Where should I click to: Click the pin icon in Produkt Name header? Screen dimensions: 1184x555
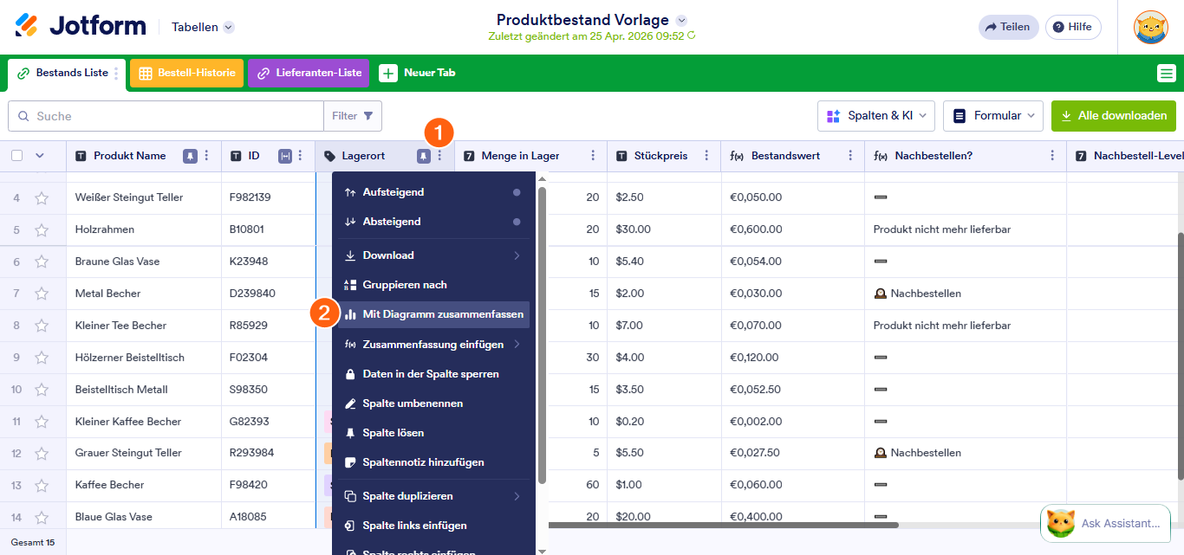tap(190, 156)
